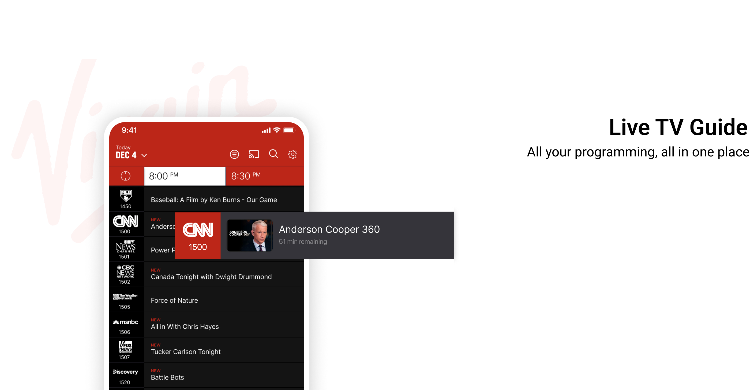Switch to the 8:30 PM time slot

(264, 176)
